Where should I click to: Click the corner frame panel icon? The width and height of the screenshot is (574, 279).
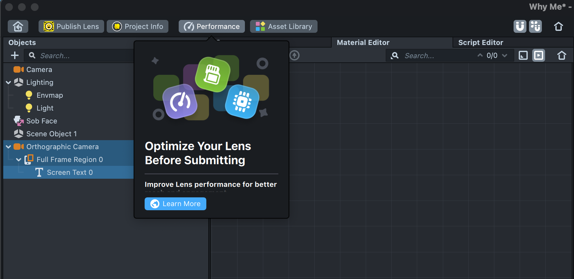[x=523, y=56]
